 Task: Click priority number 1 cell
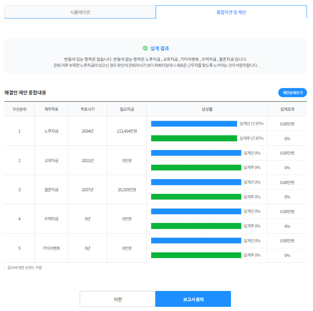19,131
